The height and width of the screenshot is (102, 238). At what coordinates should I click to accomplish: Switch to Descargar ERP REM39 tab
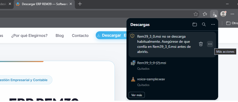point(44,4)
